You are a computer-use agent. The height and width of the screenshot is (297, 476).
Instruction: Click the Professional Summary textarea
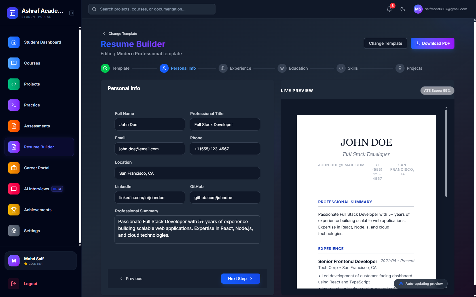point(187,230)
